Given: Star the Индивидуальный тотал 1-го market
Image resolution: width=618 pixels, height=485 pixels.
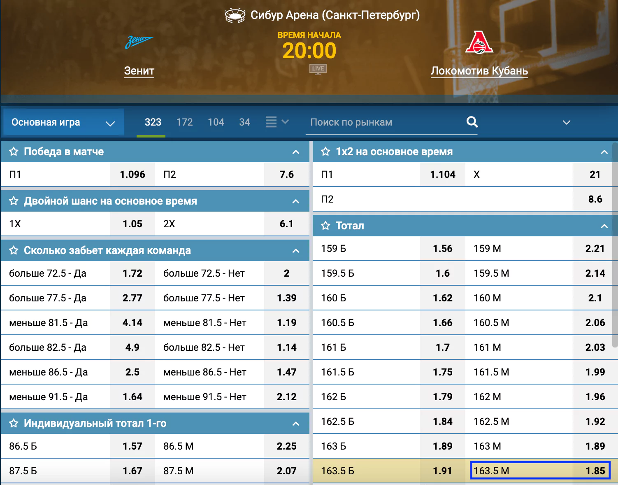Looking at the screenshot, I should (14, 423).
